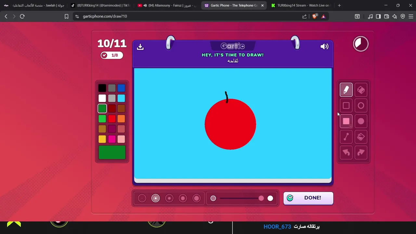Select the eraser tool
This screenshot has width=416, height=234.
(361, 90)
